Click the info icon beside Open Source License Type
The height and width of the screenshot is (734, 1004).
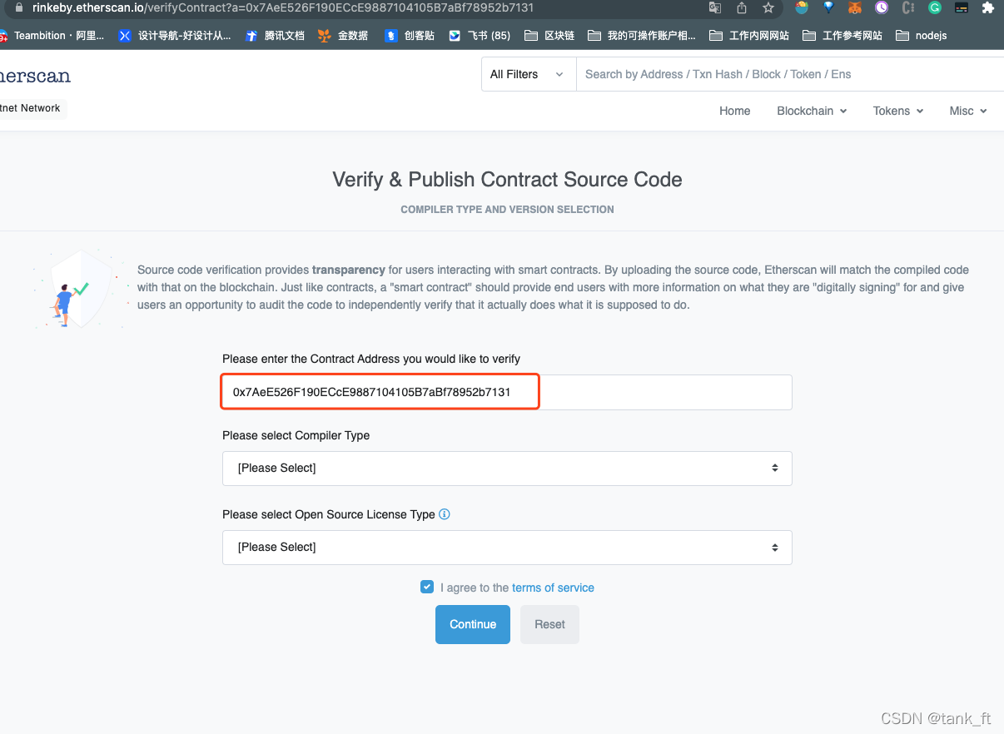[444, 514]
